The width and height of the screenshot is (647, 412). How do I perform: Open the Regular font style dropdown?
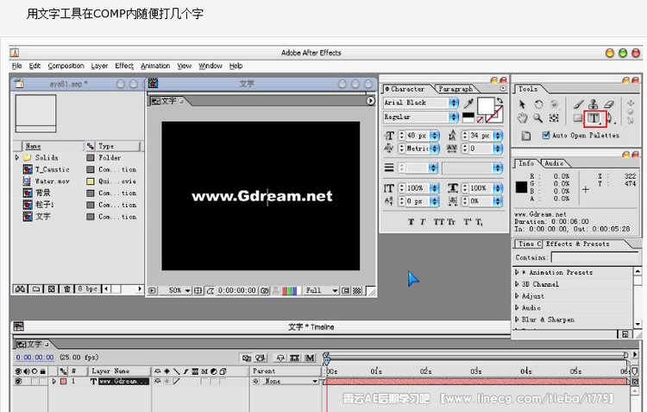pos(454,117)
